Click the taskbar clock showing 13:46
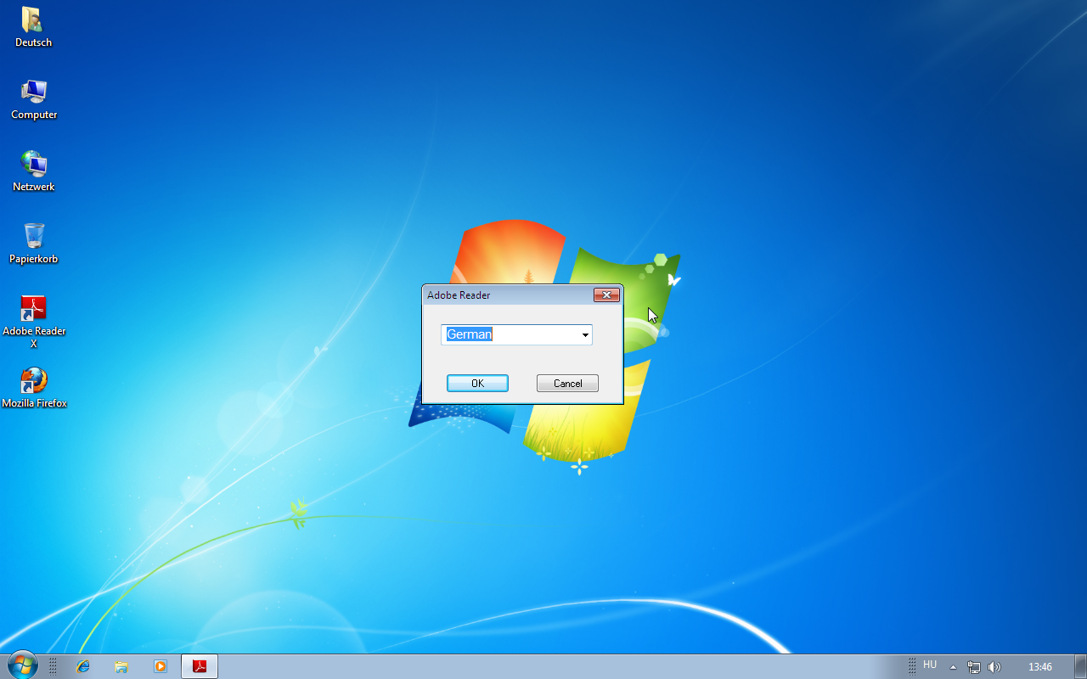1087x679 pixels. 1040,667
